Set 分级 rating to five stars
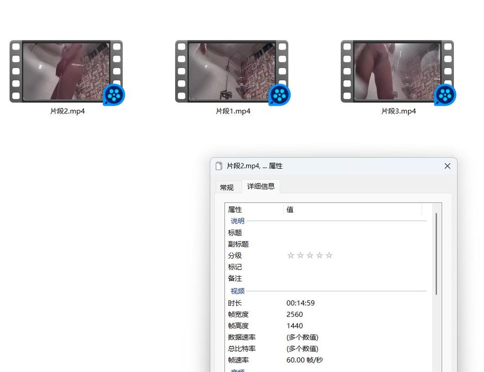Screen dimensions: 484x372 coord(329,255)
